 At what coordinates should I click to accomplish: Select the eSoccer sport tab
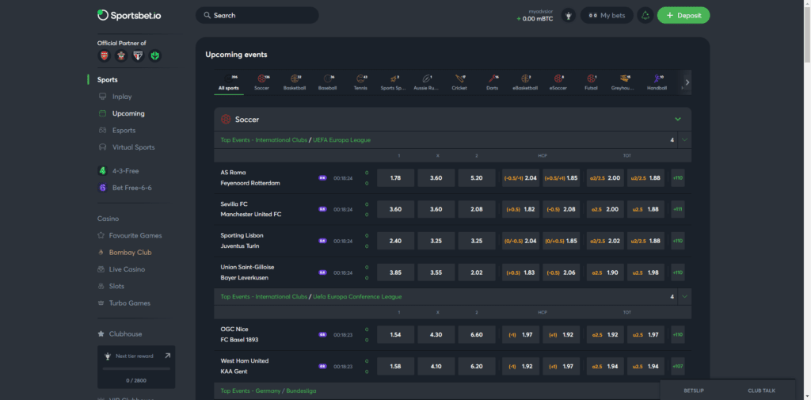[x=558, y=82]
